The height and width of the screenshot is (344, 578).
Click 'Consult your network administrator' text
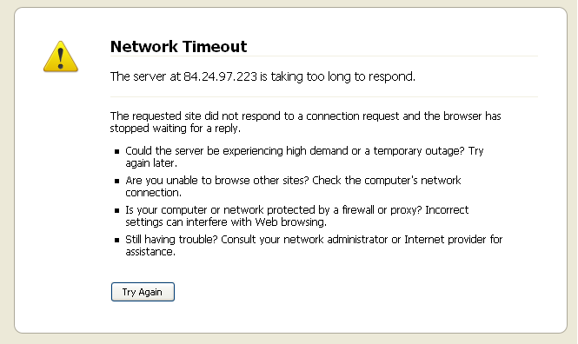pos(304,240)
